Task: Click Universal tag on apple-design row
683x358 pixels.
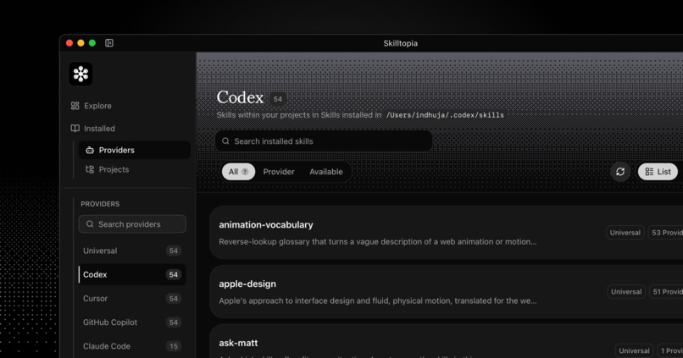Action: click(626, 292)
